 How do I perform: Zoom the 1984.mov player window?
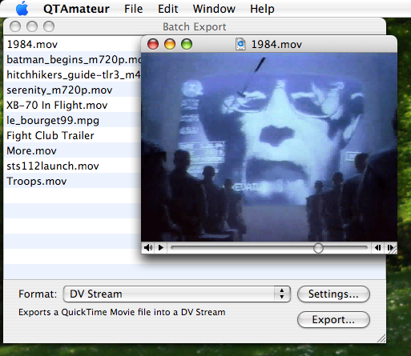187,44
